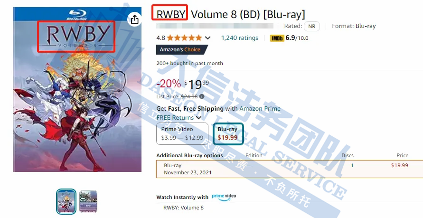Select the front cover thumbnail
Image resolution: width=423 pixels, height=218 pixels.
(x=66, y=201)
